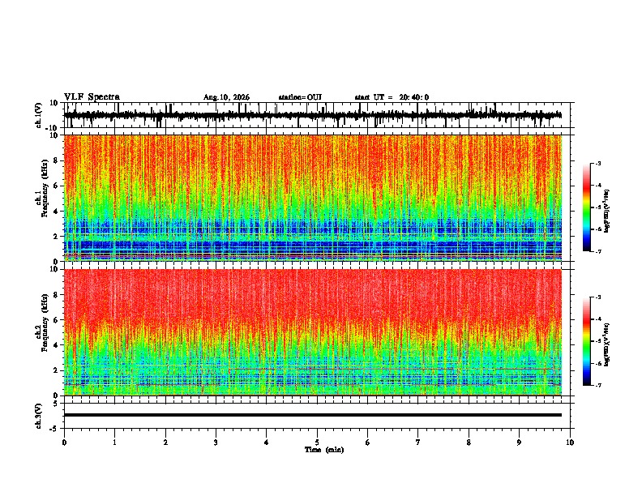Click the time-axis tick label "3"
This screenshot has width=642, height=496.
(216, 443)
